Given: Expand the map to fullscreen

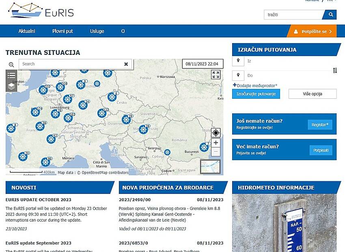Looking at the screenshot, I should tap(216, 75).
